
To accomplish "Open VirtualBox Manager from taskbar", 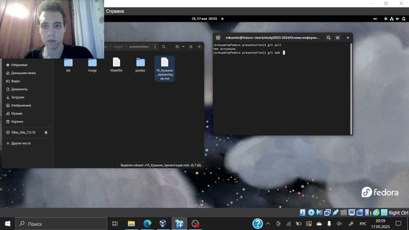I will (163, 224).
